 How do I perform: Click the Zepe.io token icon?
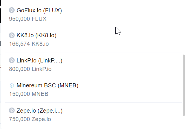pos(12,110)
